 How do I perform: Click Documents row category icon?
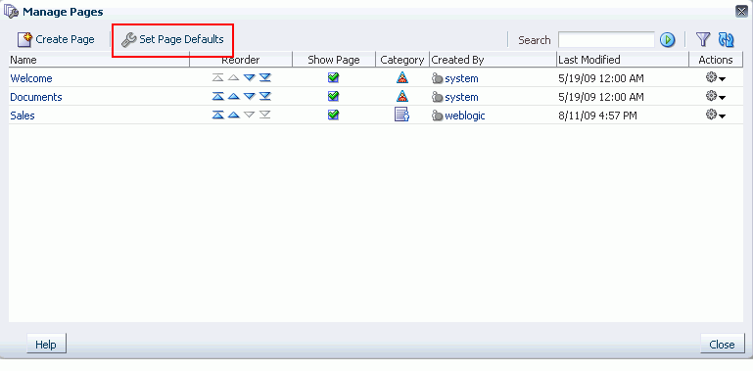(x=401, y=97)
